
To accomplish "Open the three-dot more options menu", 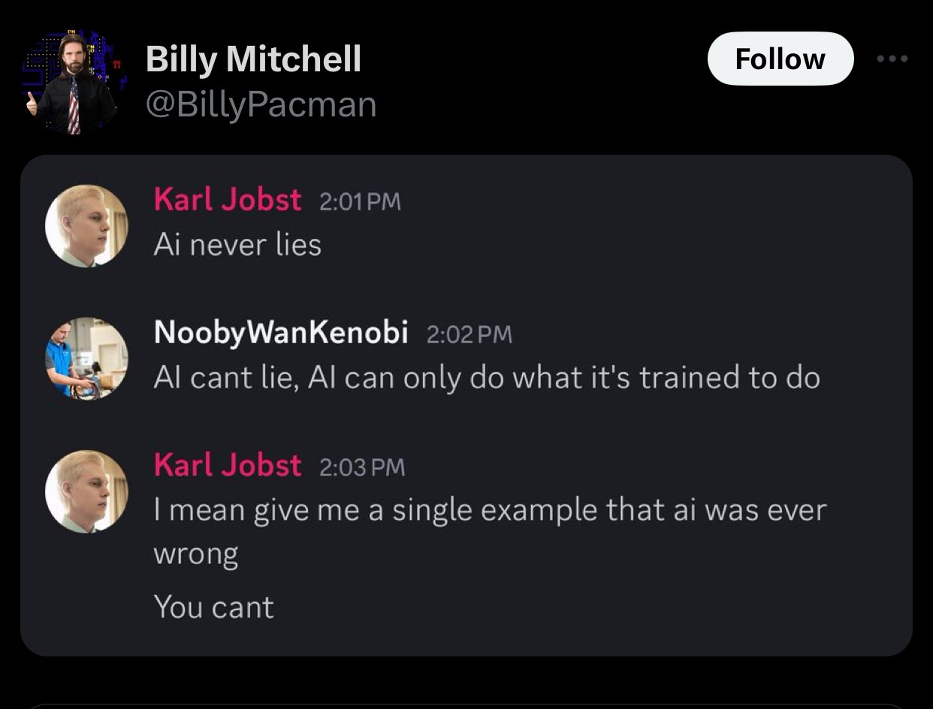I will [893, 59].
